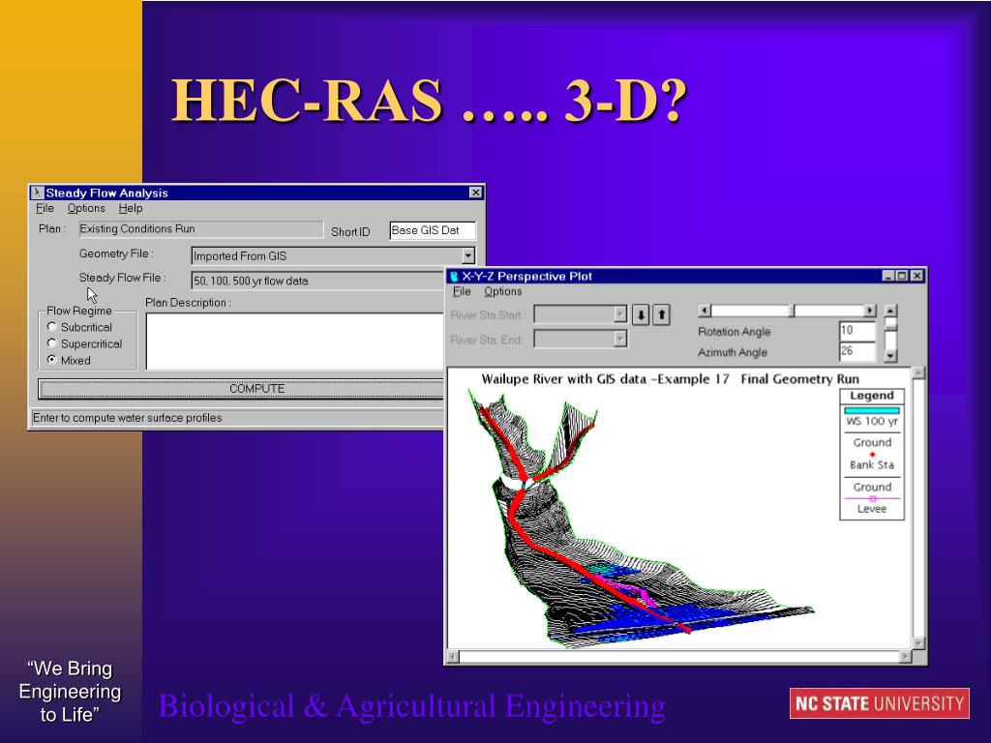Click the Levee legend entry
The height and width of the screenshot is (743, 991).
point(872,509)
